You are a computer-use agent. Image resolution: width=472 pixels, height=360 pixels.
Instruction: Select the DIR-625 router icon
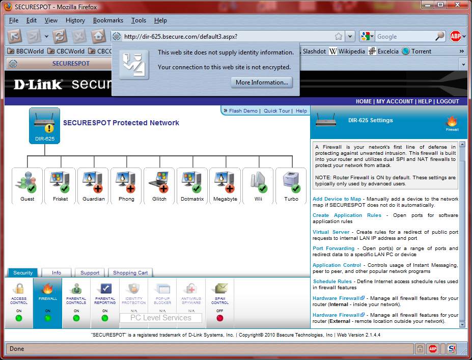pyautogui.click(x=44, y=126)
